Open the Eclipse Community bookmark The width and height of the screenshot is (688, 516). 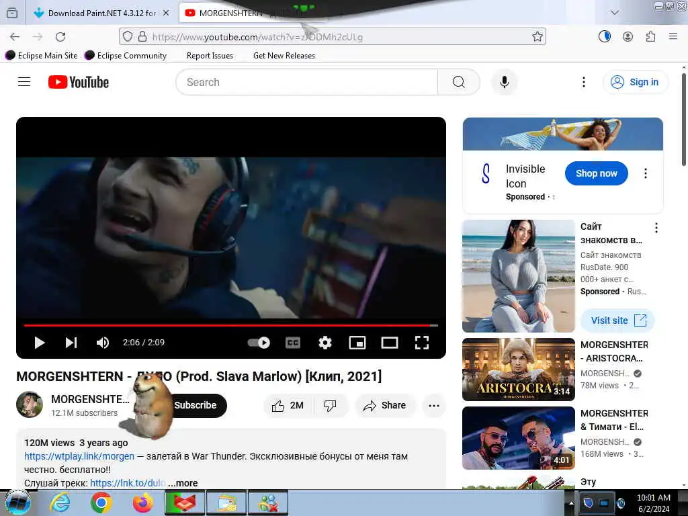click(x=126, y=55)
